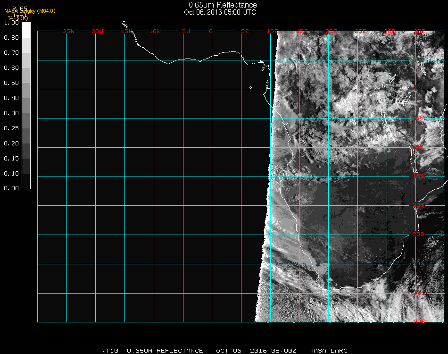Click the "NASA Langley (M04.0)" label
The height and width of the screenshot is (354, 448).
coord(30,11)
